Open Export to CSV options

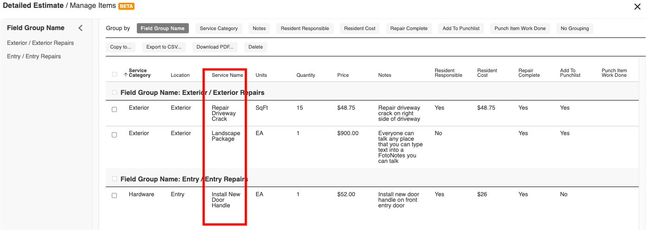click(162, 47)
